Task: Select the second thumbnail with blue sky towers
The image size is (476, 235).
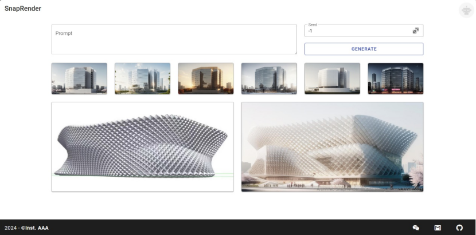Action: click(142, 78)
